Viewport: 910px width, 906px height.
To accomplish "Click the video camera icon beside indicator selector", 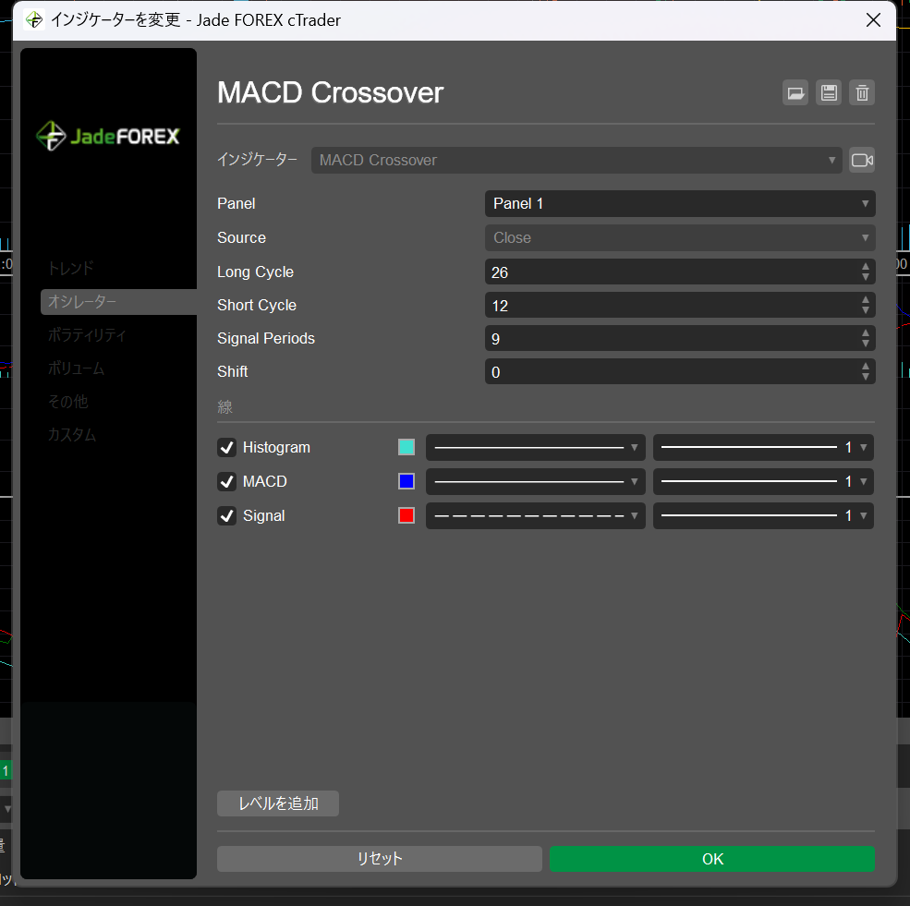I will click(x=862, y=161).
